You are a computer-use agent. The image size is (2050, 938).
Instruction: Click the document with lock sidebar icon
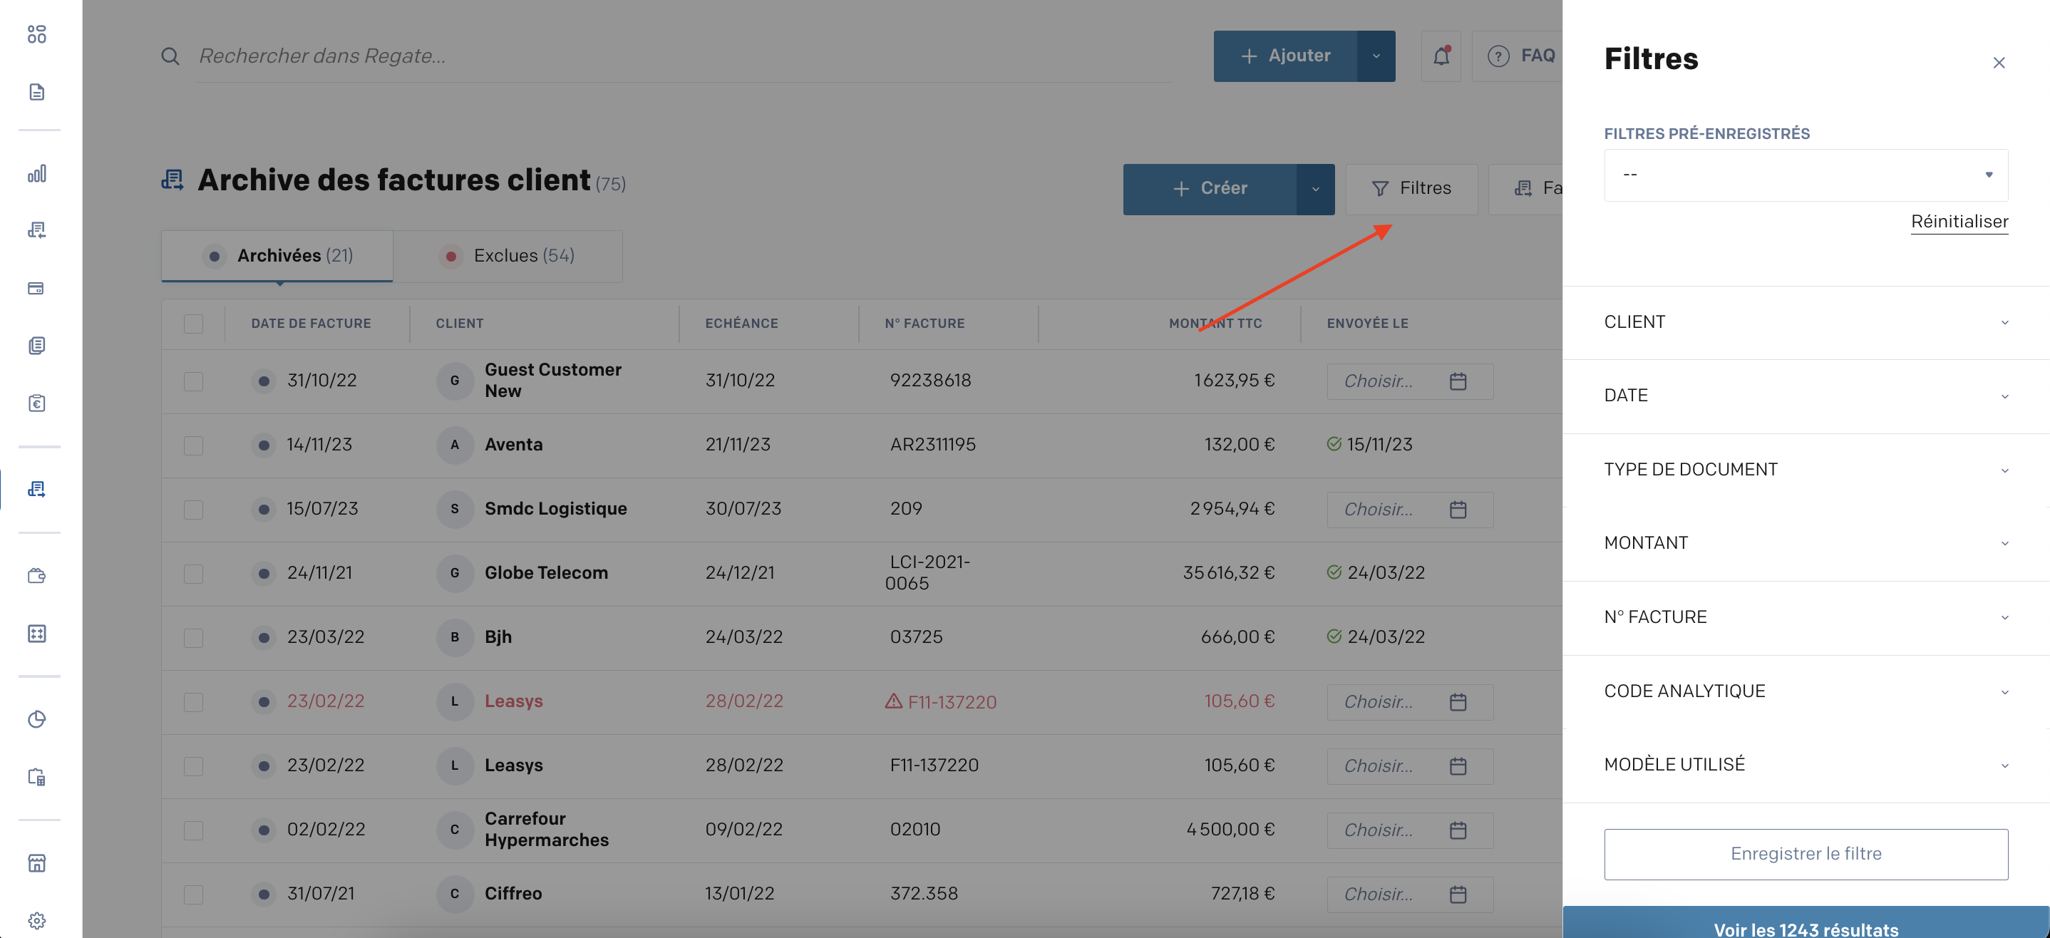36,778
